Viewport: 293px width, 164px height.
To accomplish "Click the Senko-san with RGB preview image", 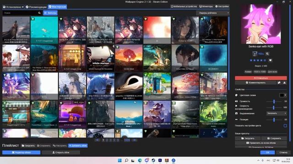I will [x=260, y=24].
